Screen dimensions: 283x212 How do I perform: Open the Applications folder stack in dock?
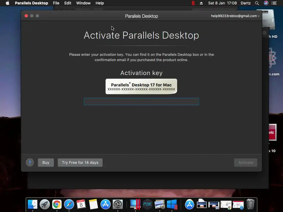point(189,204)
